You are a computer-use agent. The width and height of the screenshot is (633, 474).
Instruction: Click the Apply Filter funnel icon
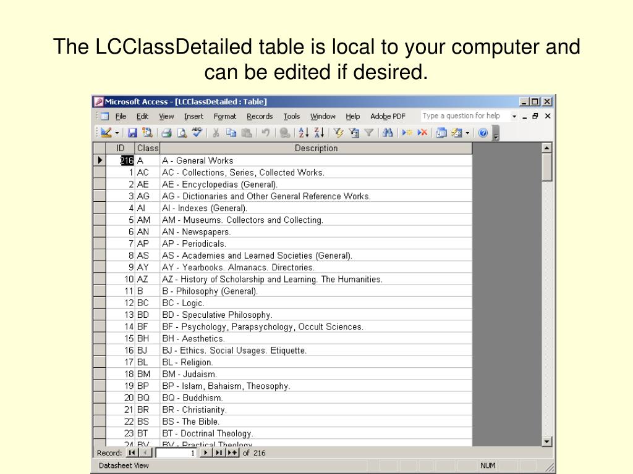pos(369,133)
